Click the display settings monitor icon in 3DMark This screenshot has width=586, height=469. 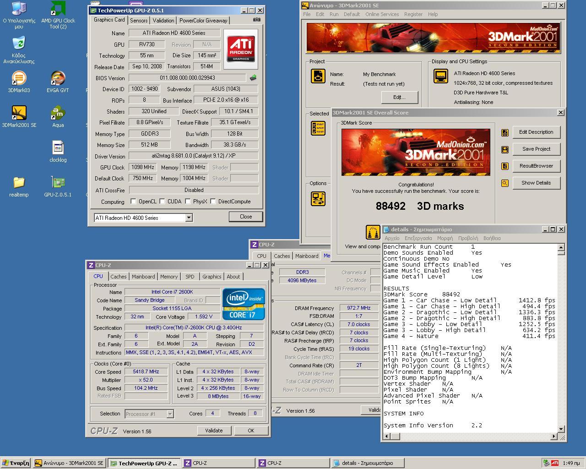440,76
